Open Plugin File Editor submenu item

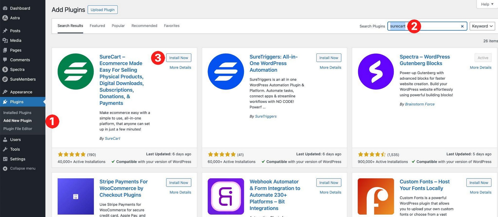[x=18, y=129]
